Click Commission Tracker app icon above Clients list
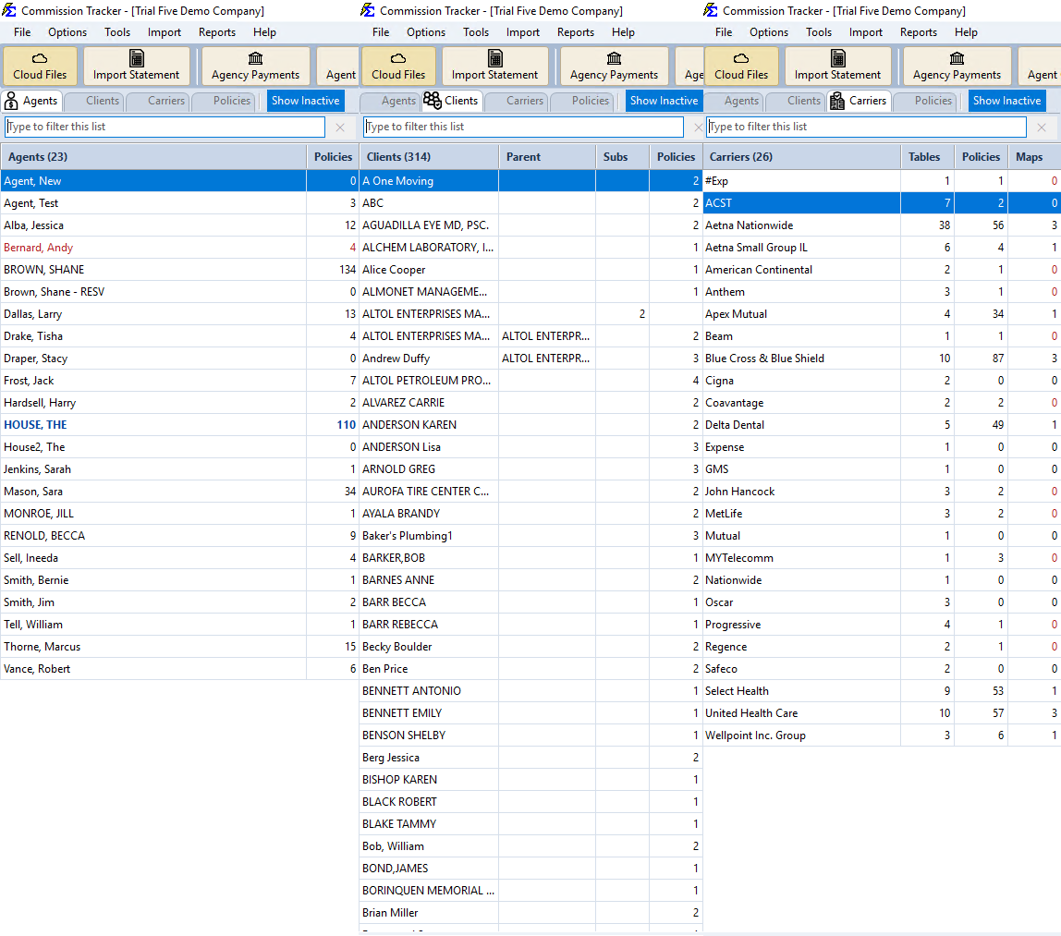 tap(368, 10)
